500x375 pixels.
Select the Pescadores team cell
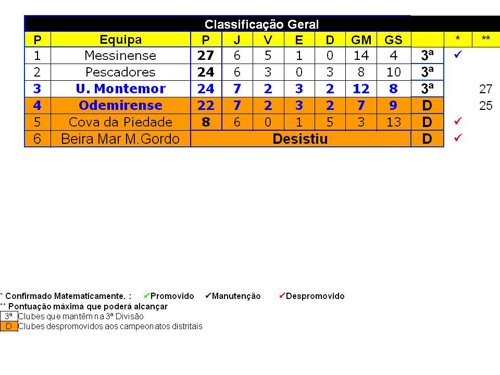(x=120, y=72)
